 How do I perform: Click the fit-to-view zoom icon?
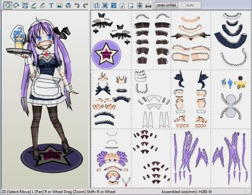pyautogui.click(x=105, y=5)
